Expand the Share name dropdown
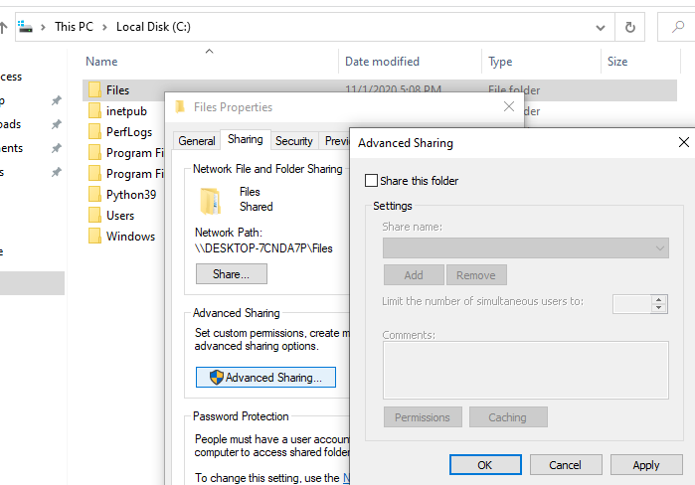Viewport: 695px width, 485px height. [660, 247]
